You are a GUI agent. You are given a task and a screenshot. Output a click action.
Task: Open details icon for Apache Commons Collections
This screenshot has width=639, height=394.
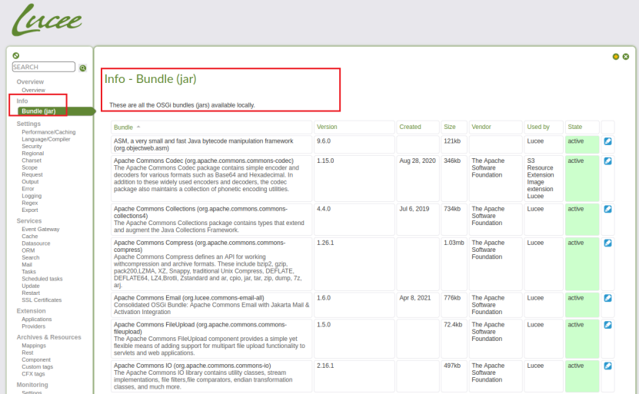pyautogui.click(x=607, y=209)
